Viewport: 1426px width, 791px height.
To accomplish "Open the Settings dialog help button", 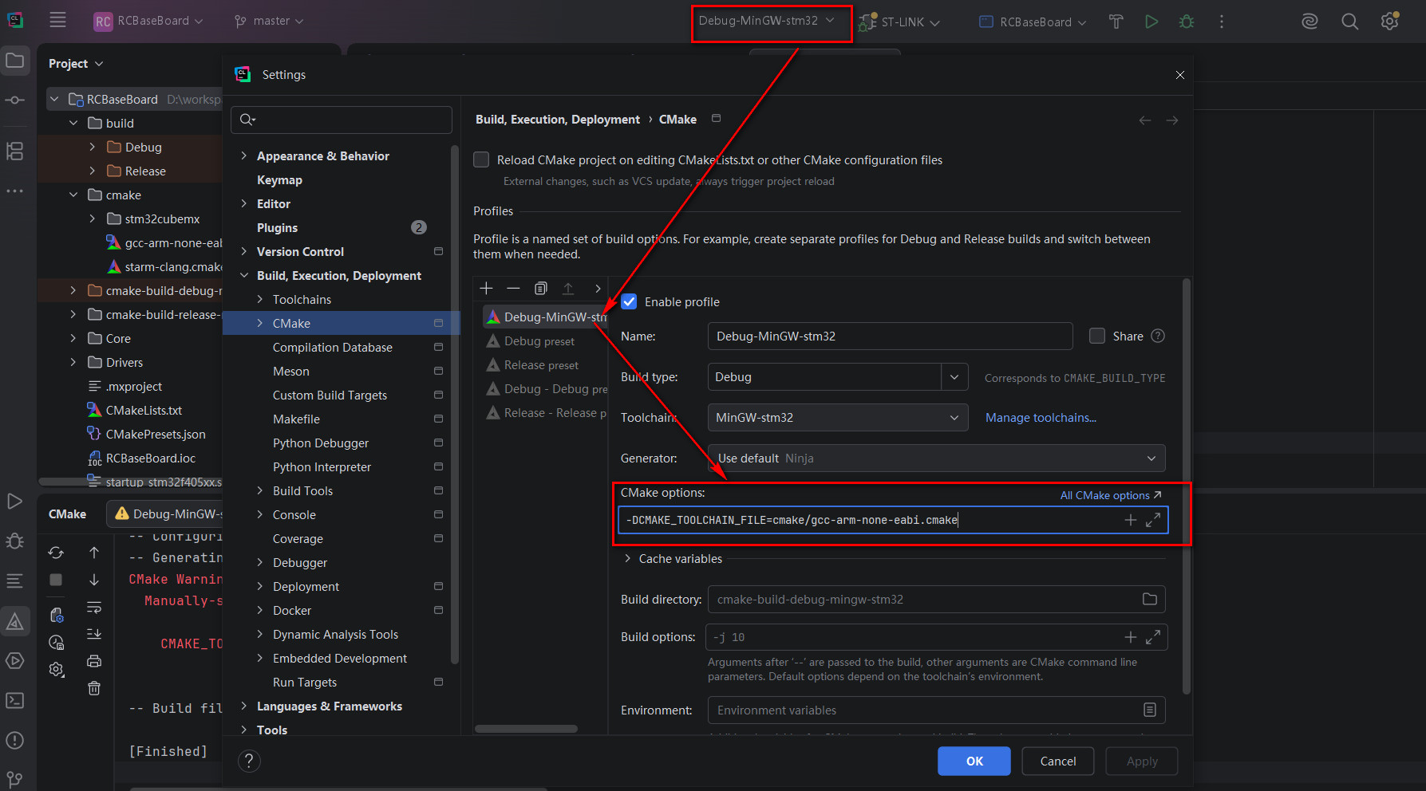I will (249, 761).
